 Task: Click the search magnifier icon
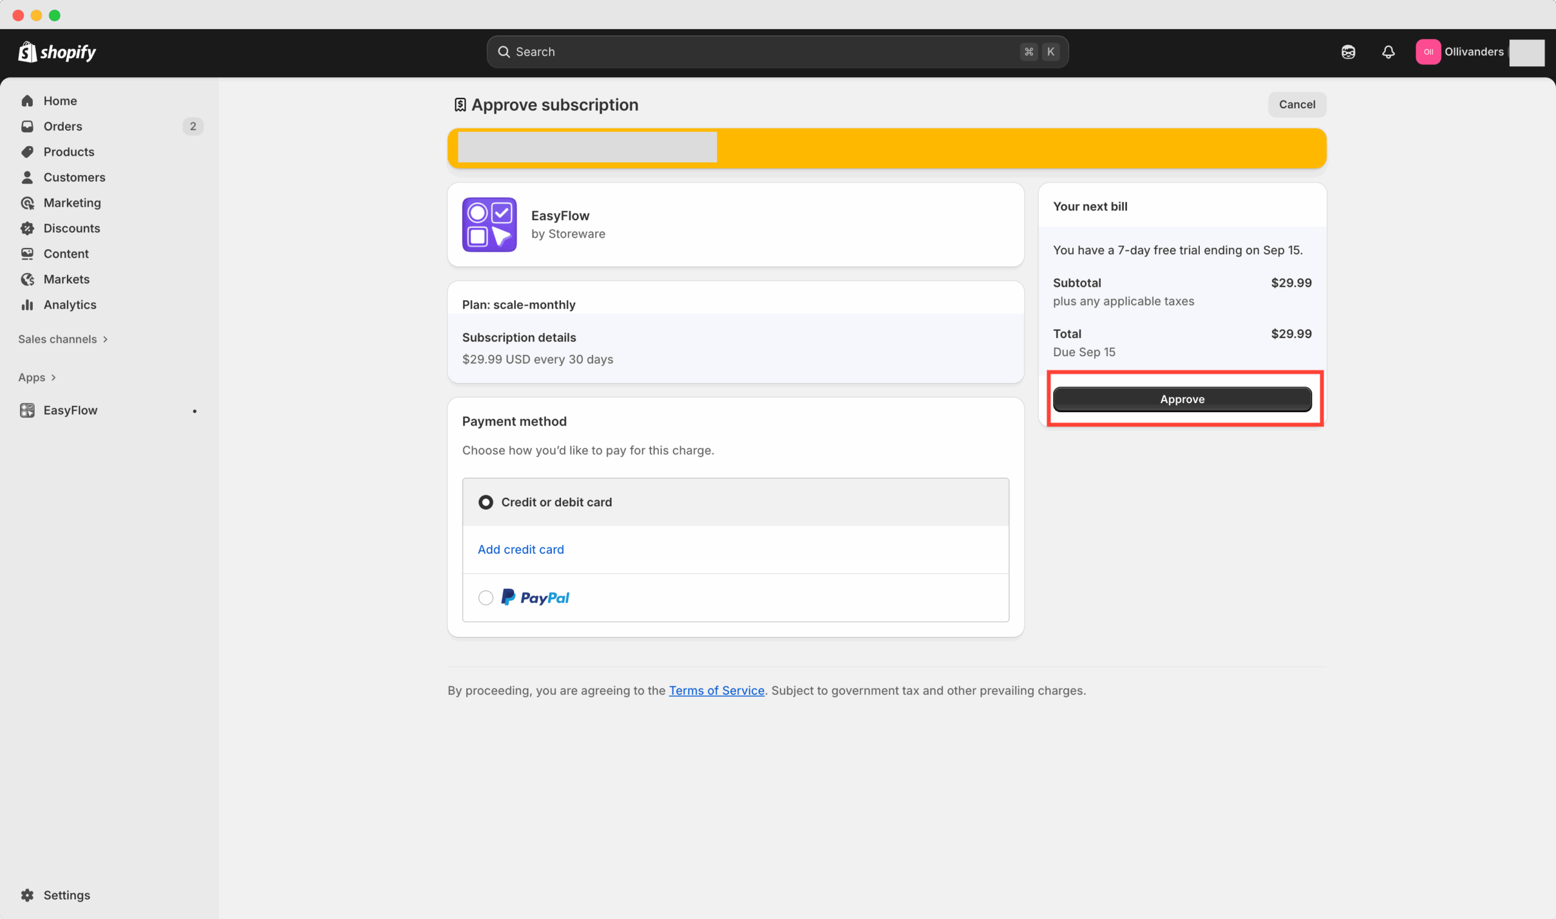click(x=504, y=52)
